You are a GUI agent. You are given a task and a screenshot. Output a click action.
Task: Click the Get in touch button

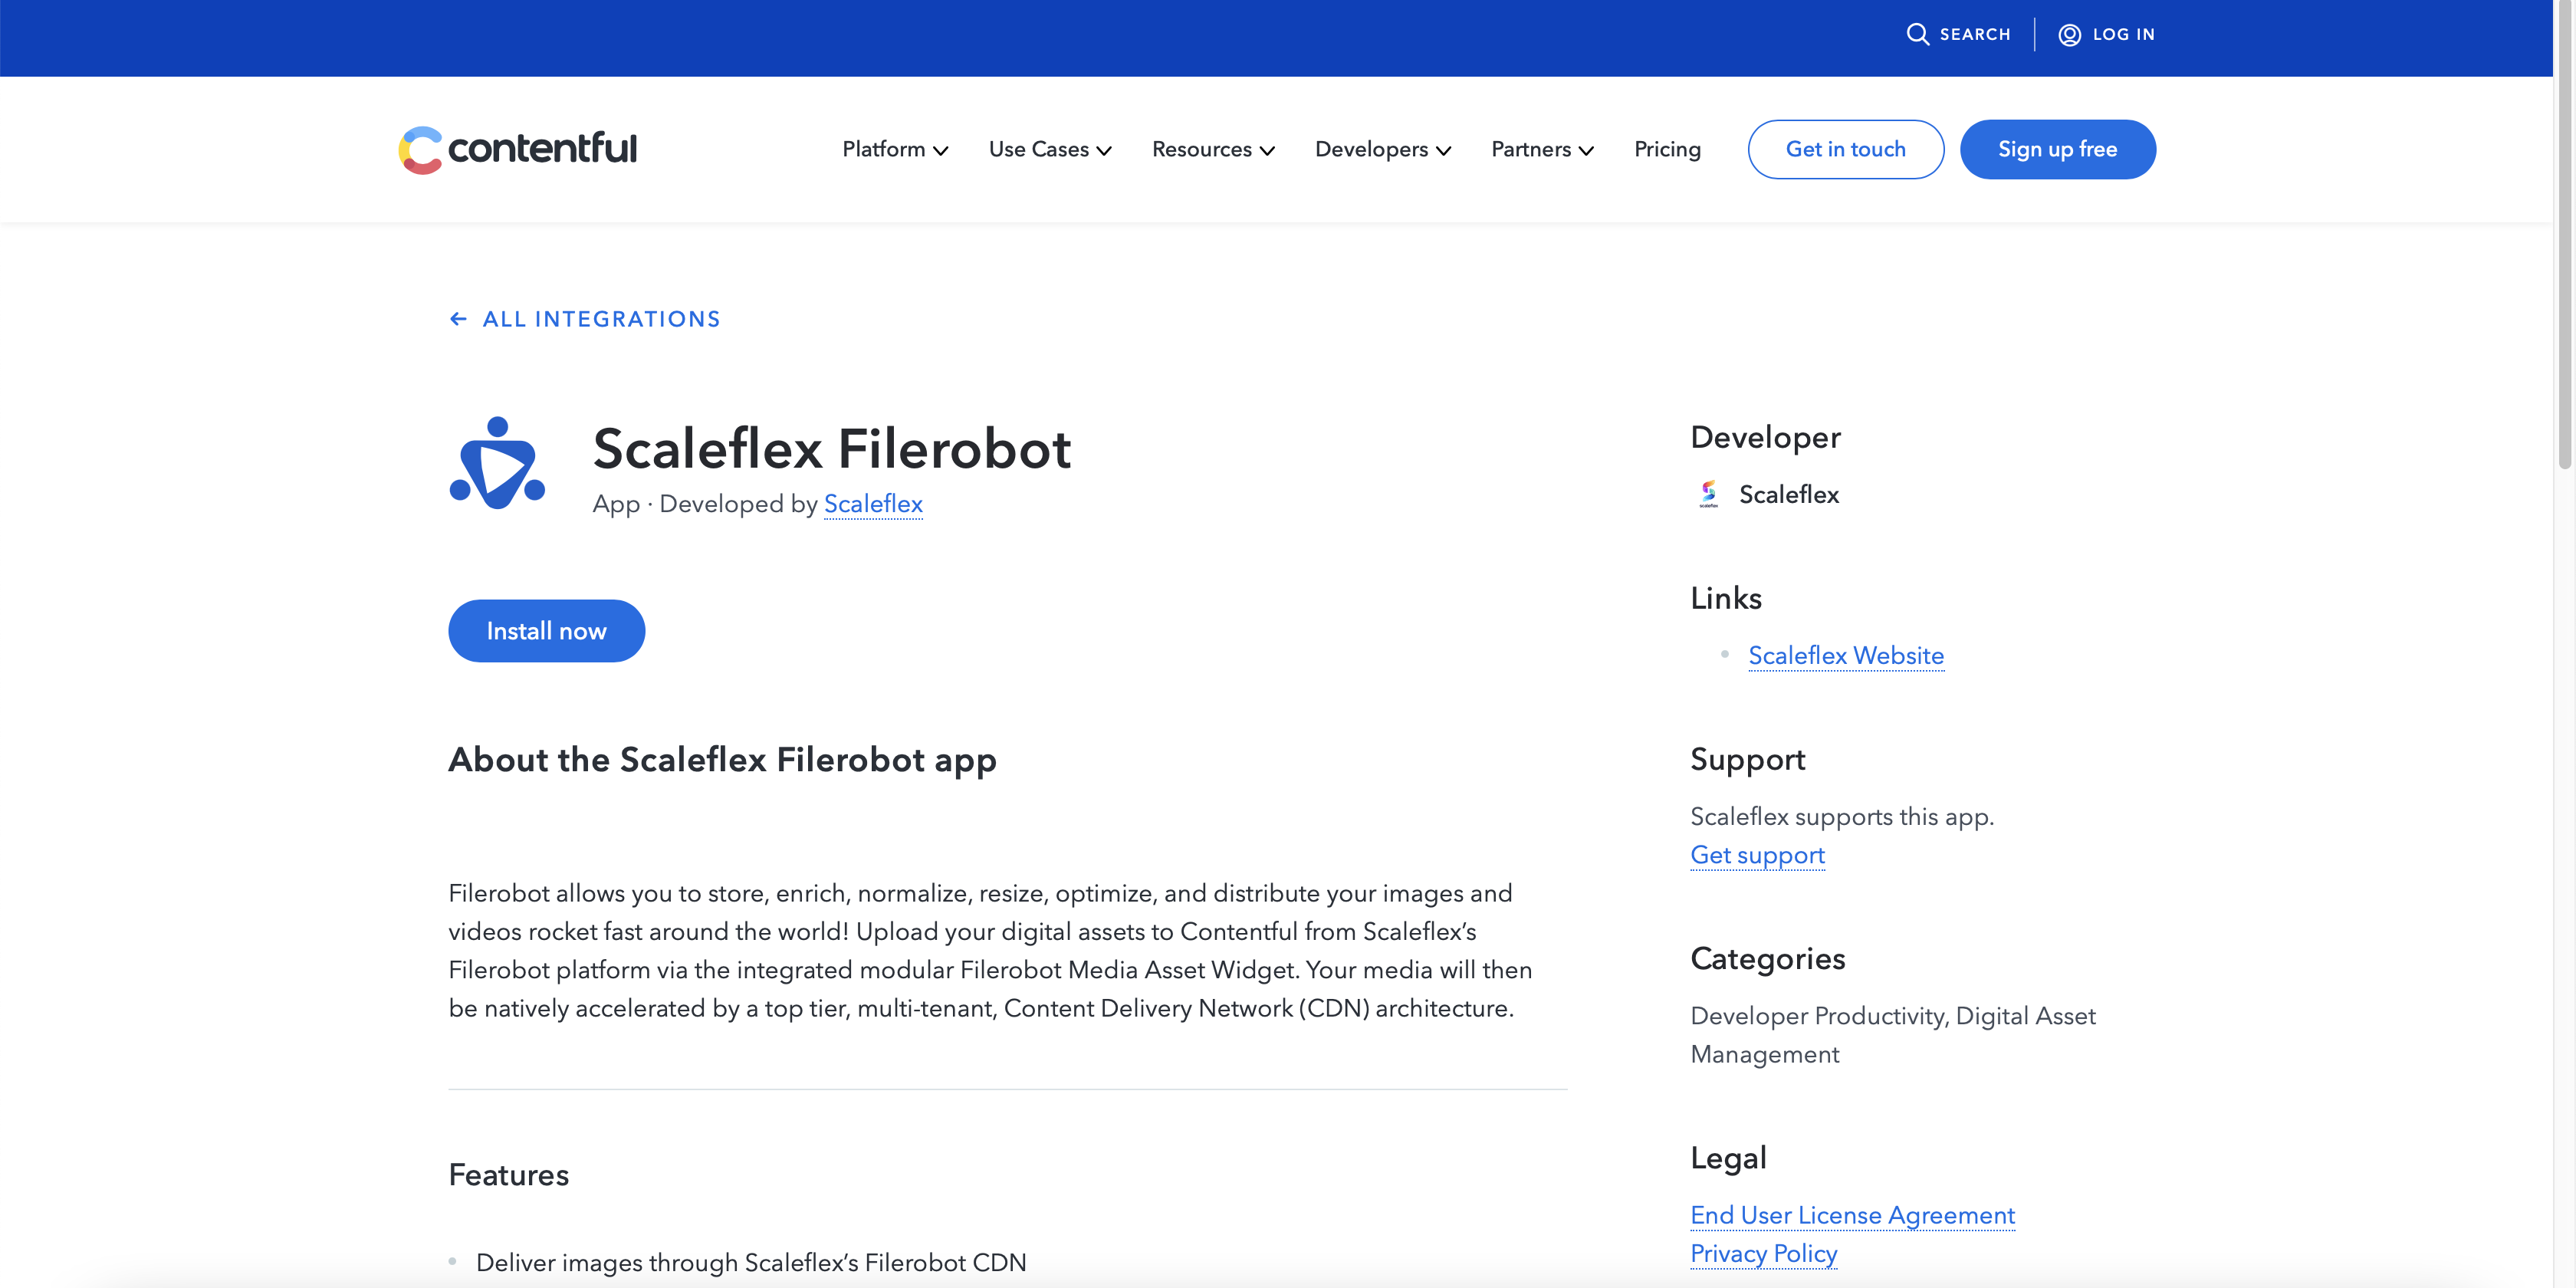pyautogui.click(x=1845, y=149)
